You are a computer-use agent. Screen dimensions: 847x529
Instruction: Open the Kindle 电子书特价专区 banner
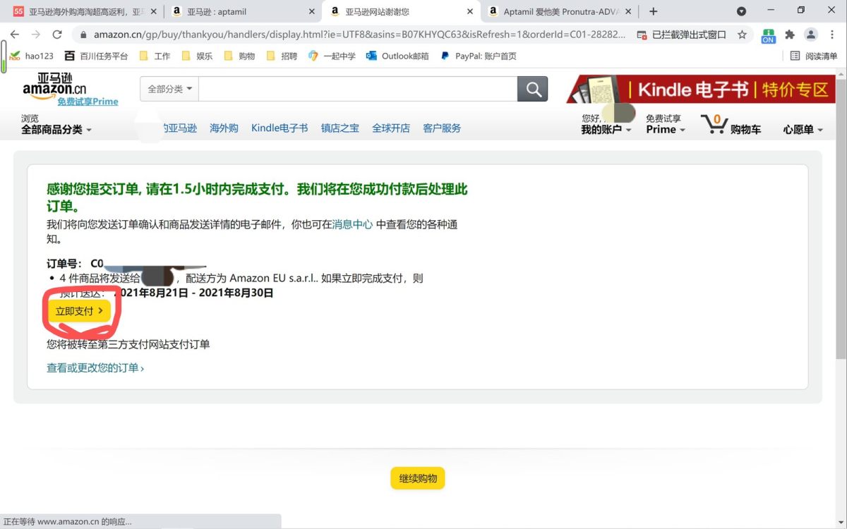click(x=701, y=89)
